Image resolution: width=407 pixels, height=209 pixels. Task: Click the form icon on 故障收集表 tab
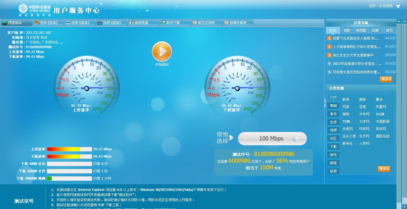226,23
